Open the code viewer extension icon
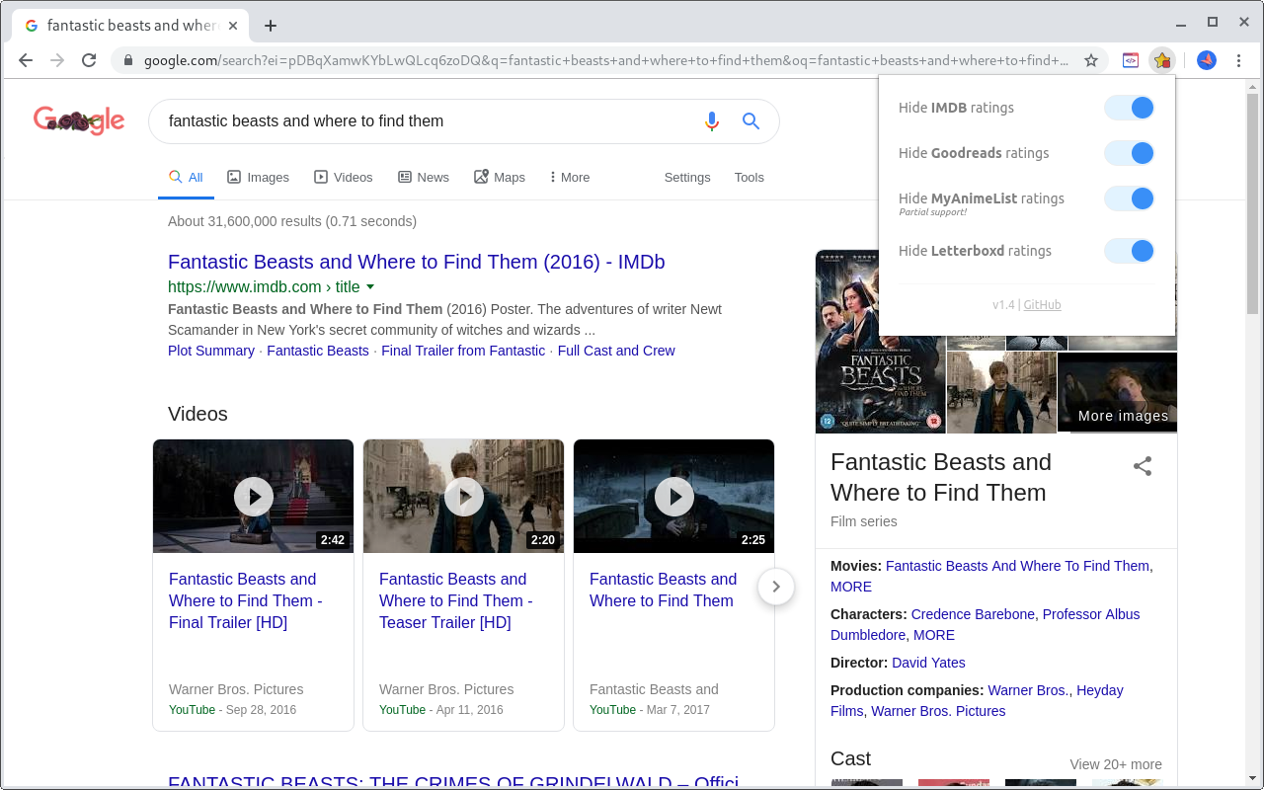The width and height of the screenshot is (1264, 790). (1131, 60)
